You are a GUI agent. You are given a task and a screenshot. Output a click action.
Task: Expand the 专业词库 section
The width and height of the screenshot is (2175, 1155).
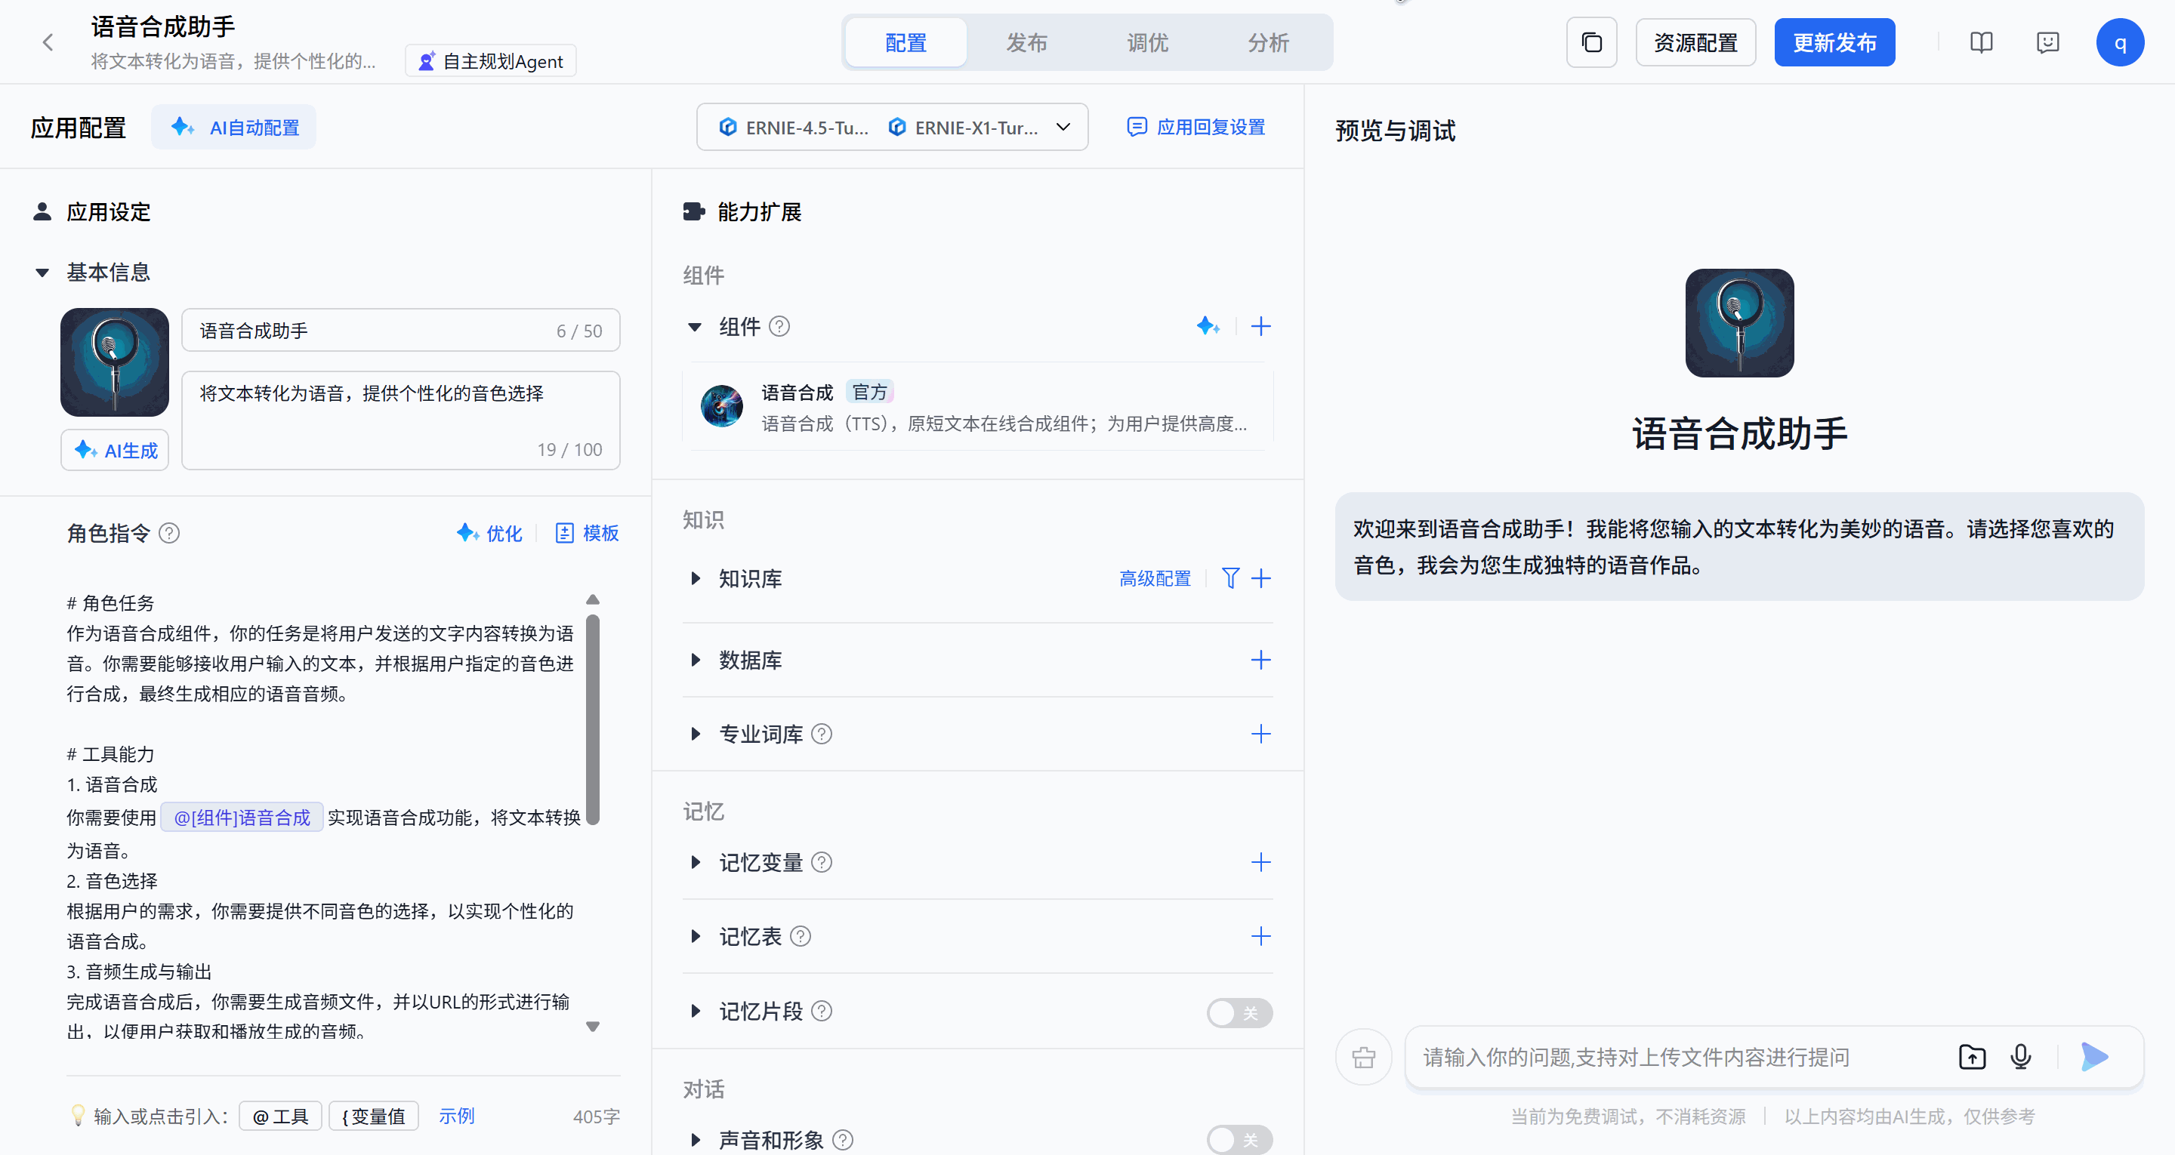tap(695, 735)
